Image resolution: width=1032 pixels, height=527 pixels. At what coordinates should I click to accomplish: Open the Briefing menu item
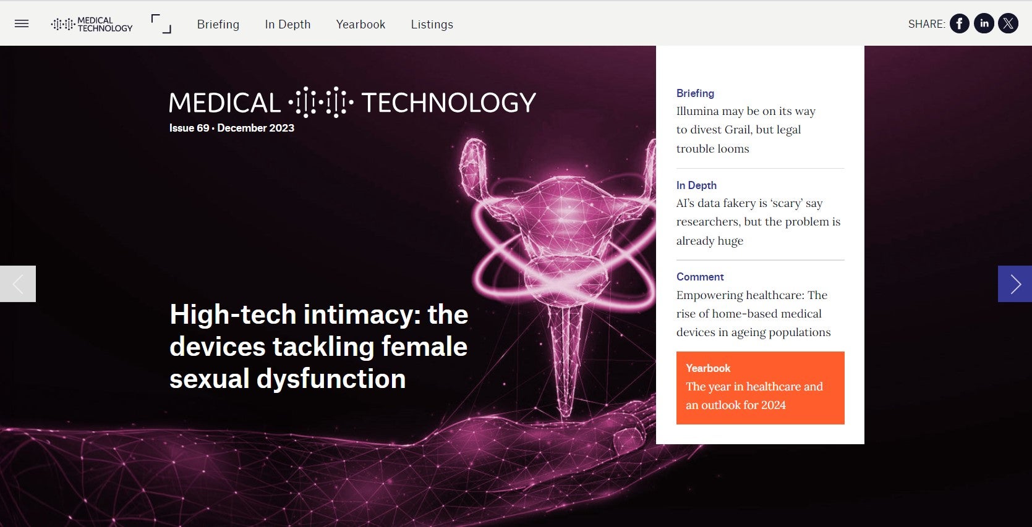(218, 24)
